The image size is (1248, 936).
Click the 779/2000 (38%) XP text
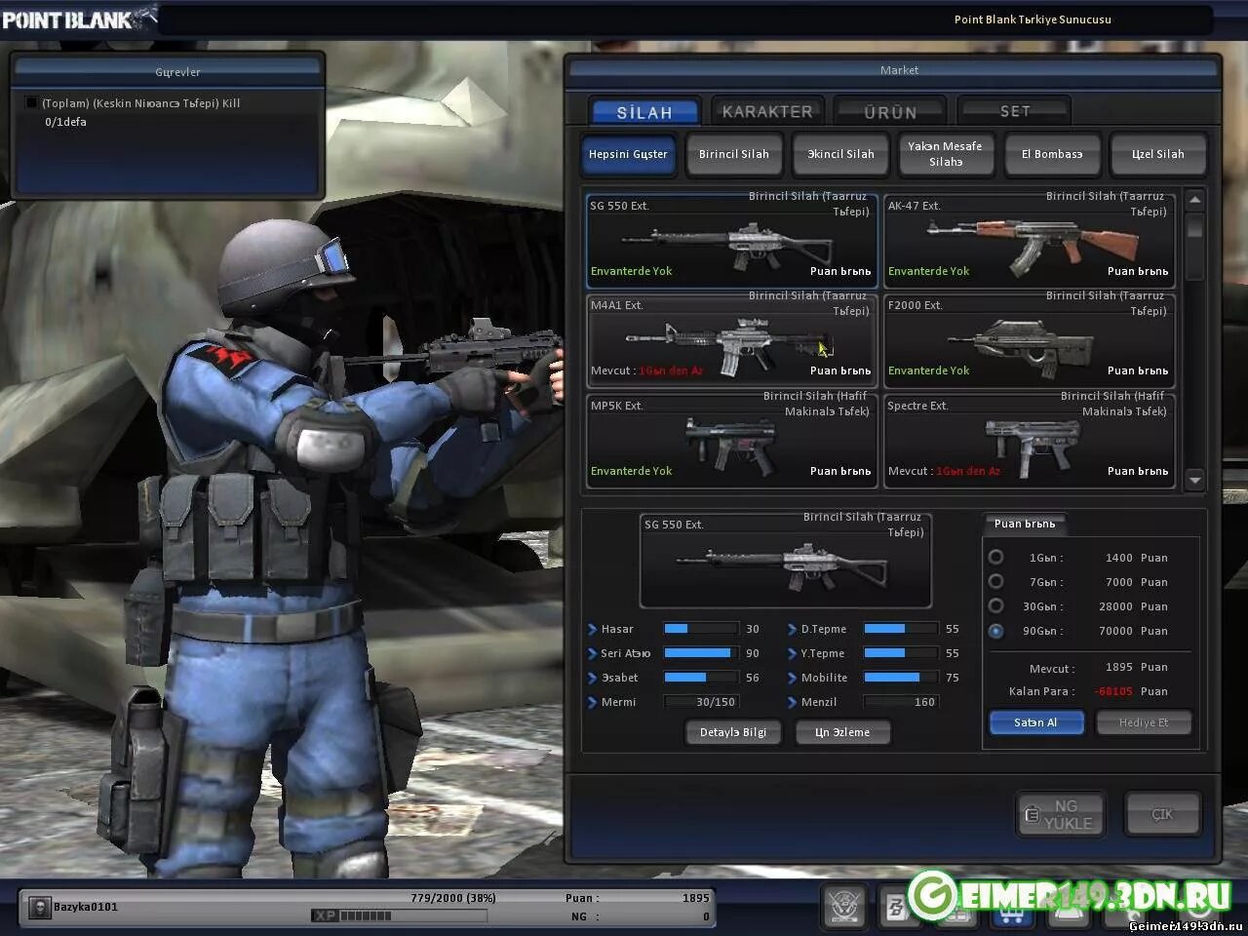tap(453, 898)
